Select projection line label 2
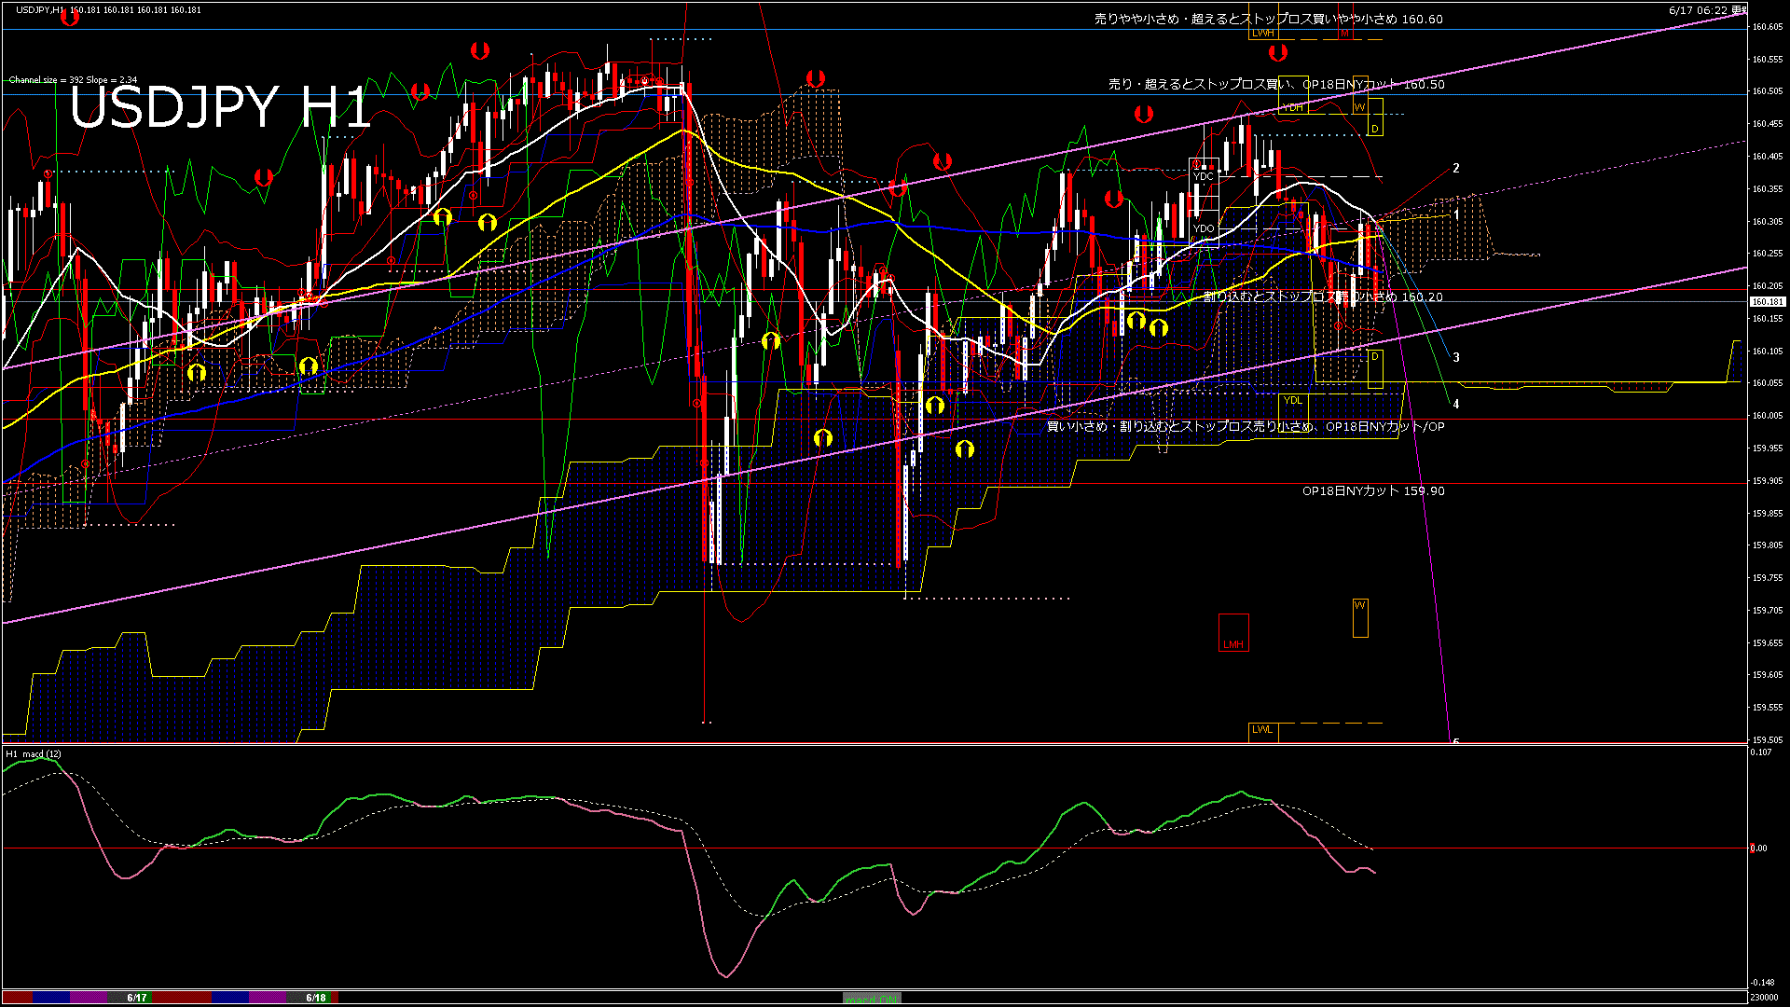1790x1007 pixels. 1456,169
